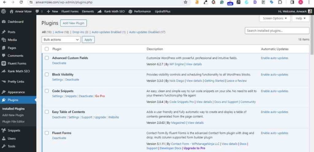The height and width of the screenshot is (152, 314).
Task: Open the Tools wrench icon in sidebar
Action: pos(4,146)
